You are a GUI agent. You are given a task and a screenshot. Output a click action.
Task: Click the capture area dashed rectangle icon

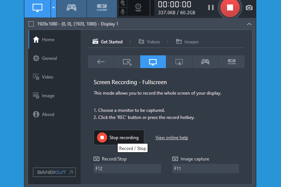pyautogui.click(x=31, y=24)
